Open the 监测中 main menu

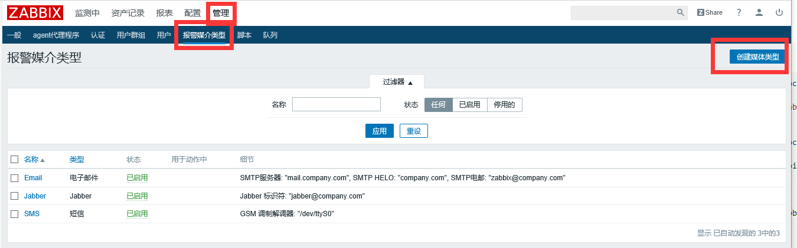tap(87, 13)
